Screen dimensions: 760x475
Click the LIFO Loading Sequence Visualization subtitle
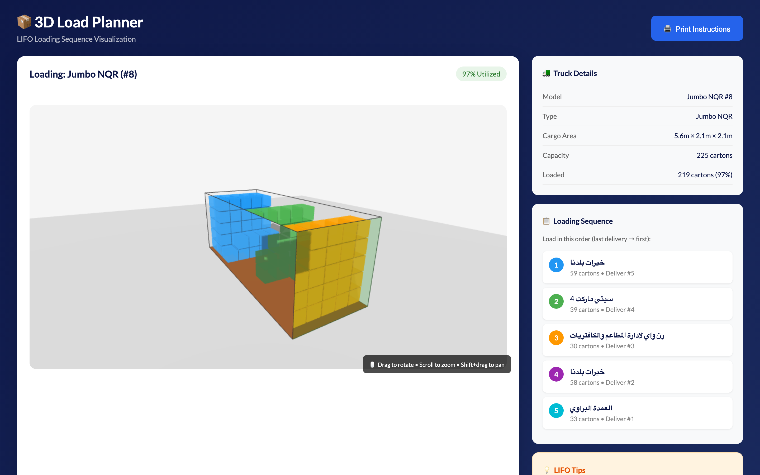coord(76,39)
